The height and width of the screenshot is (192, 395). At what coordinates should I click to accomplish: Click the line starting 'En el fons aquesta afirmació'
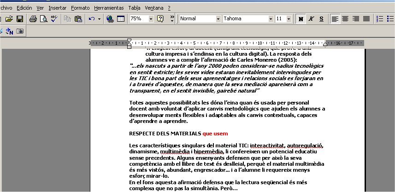(218, 182)
